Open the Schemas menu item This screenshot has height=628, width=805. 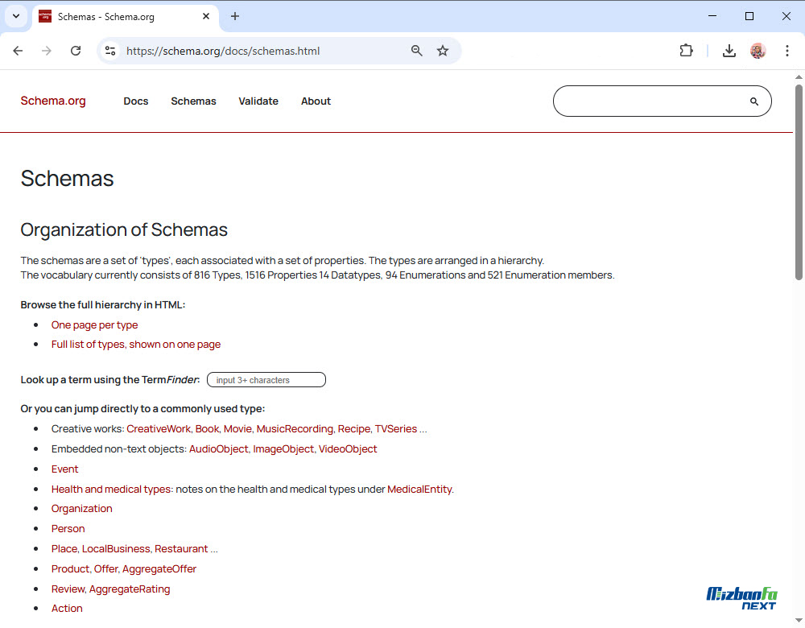point(193,101)
